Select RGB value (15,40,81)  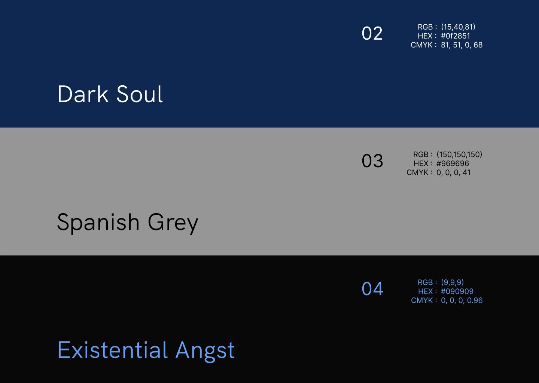(x=458, y=27)
